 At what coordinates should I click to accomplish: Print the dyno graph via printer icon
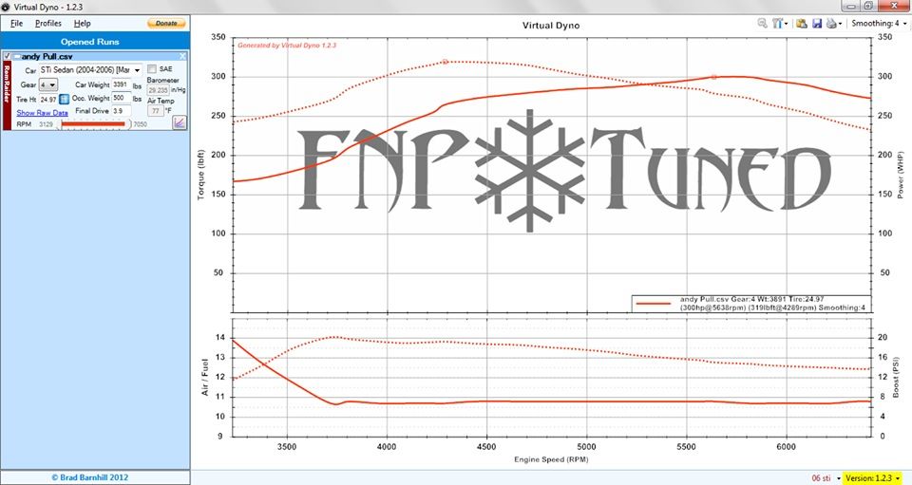click(x=833, y=23)
